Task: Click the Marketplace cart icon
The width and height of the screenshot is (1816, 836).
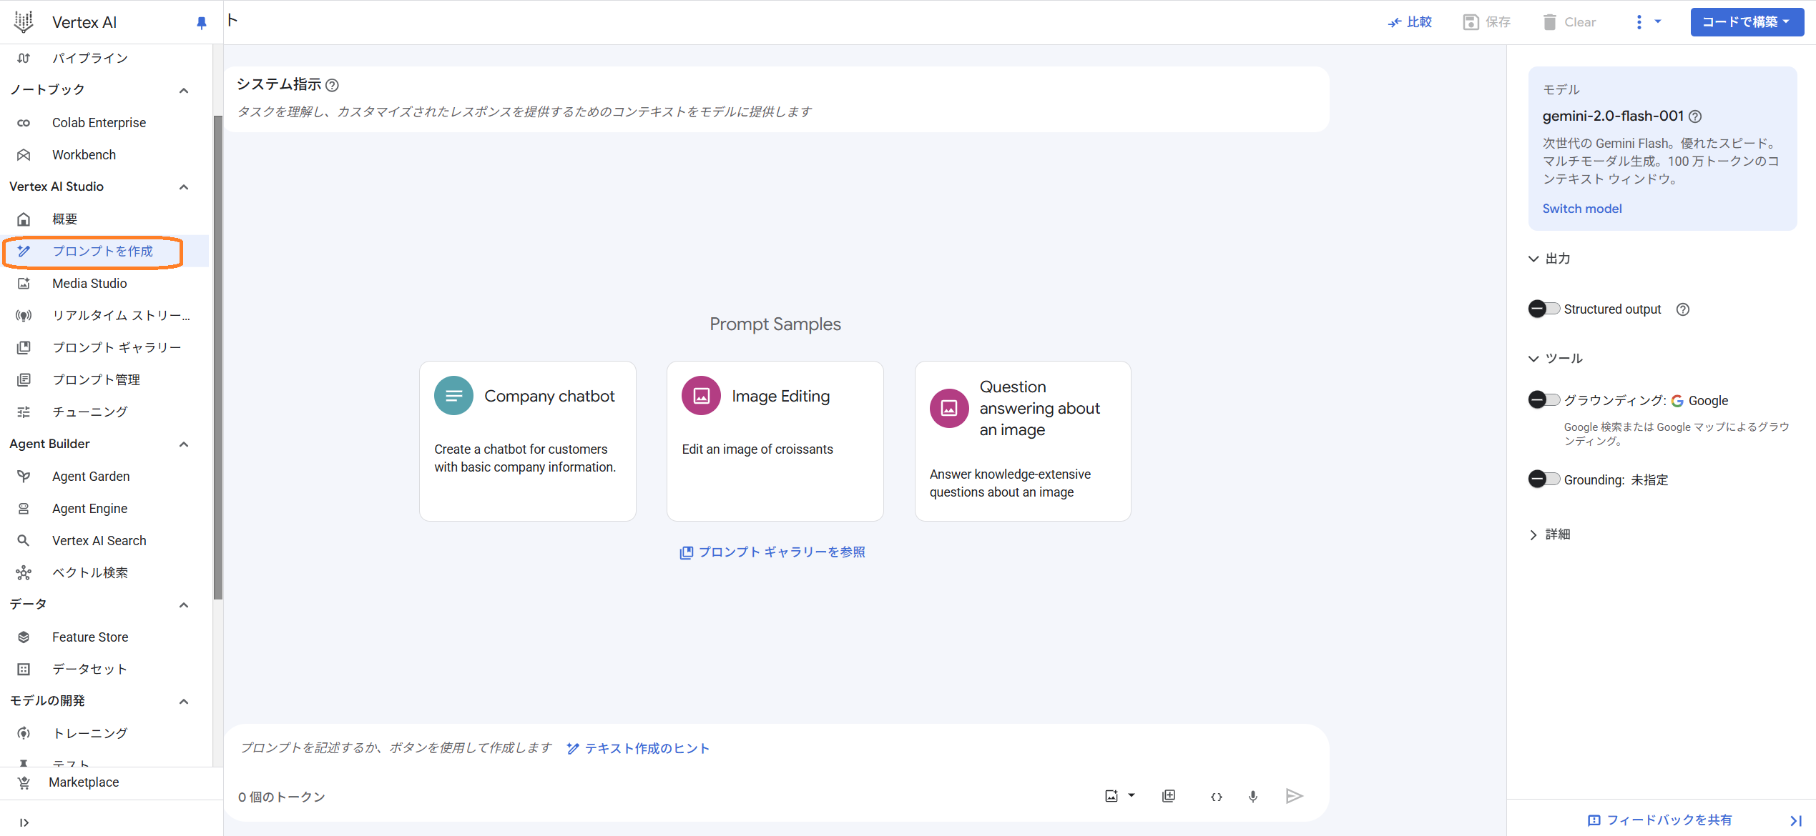Action: [x=24, y=782]
